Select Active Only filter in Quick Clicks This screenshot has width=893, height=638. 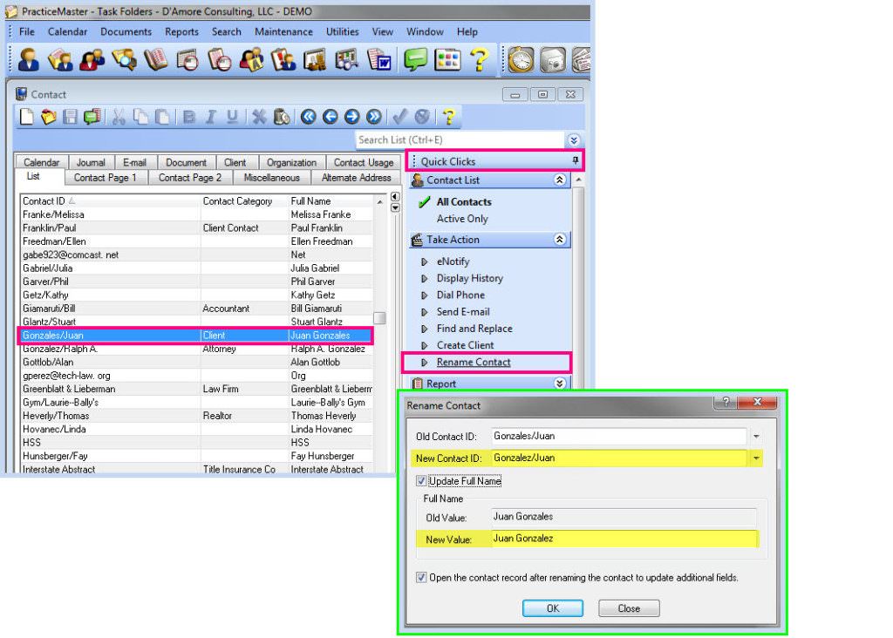pos(462,219)
